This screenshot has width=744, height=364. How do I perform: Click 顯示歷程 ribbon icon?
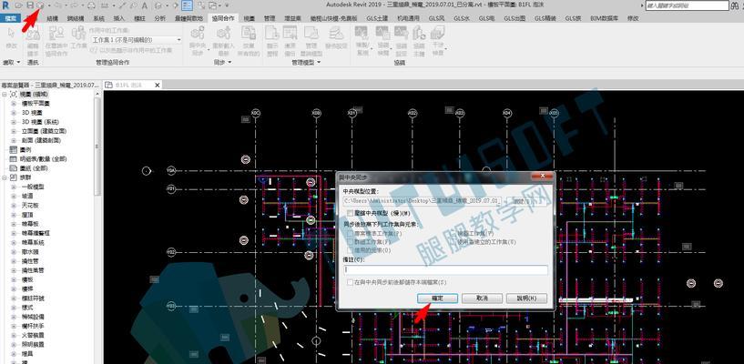[272, 40]
